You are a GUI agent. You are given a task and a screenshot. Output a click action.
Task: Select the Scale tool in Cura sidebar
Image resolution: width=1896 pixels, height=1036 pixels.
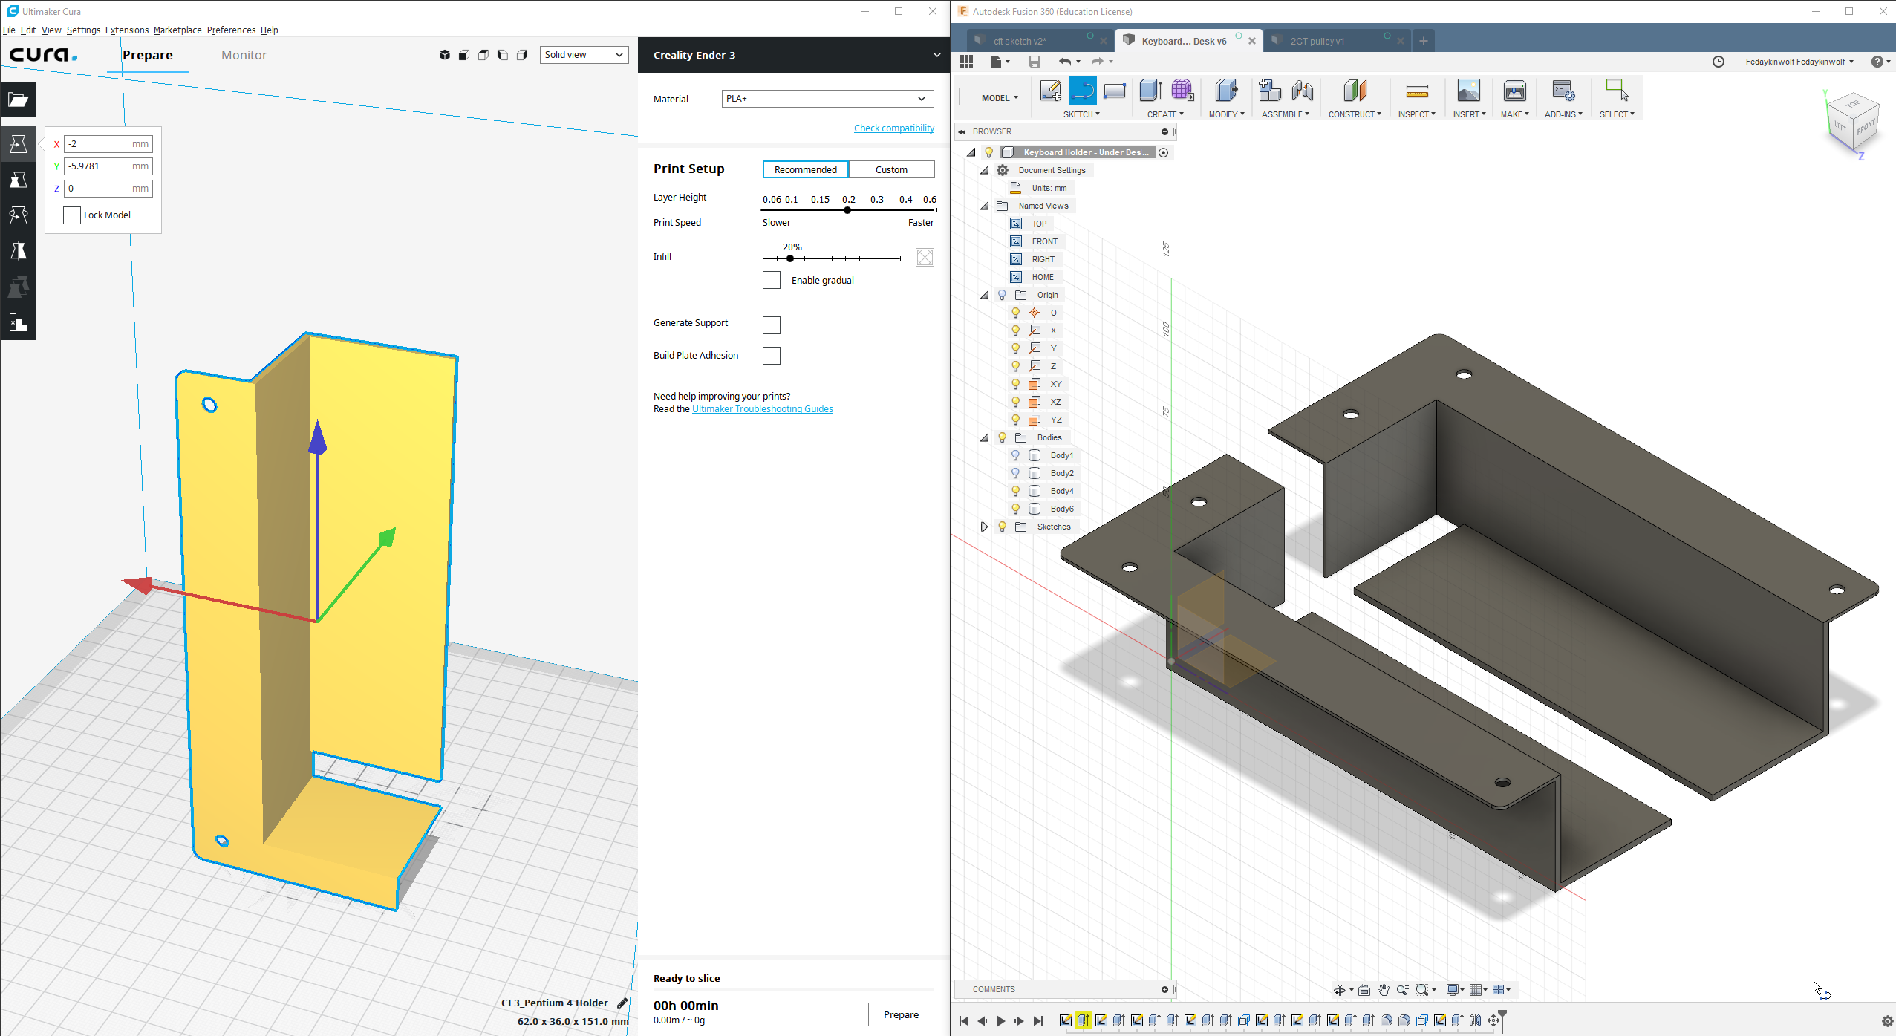coord(19,180)
